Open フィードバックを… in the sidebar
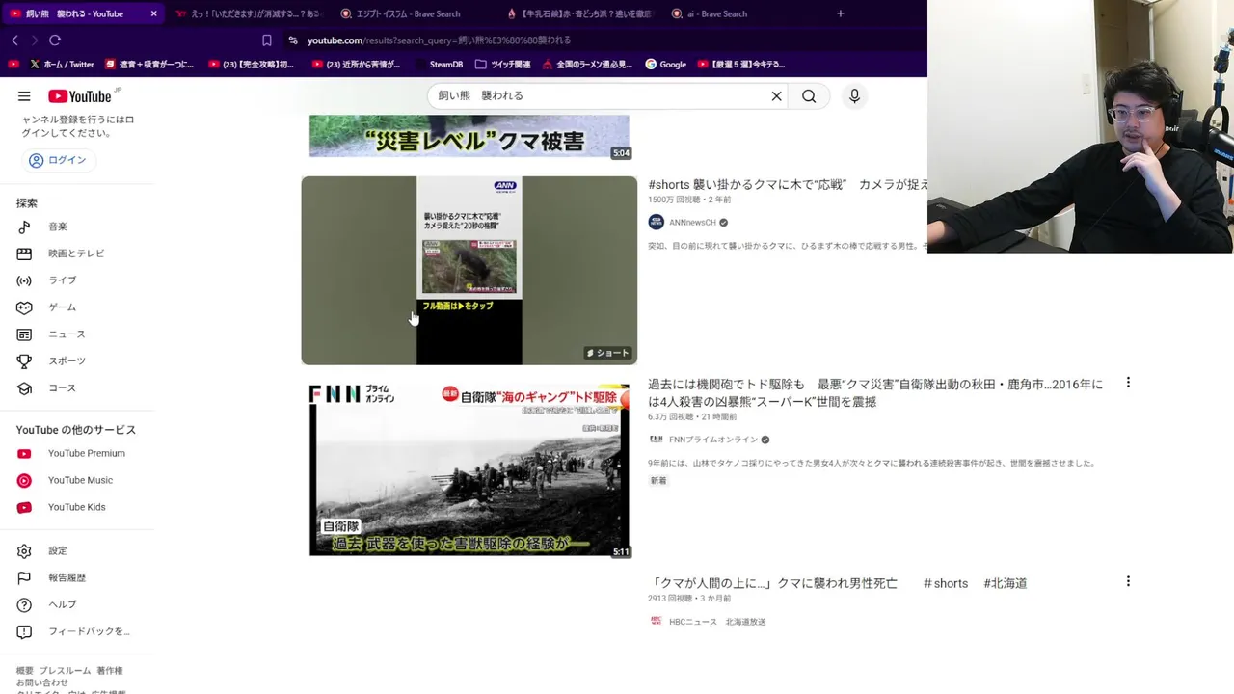The height and width of the screenshot is (694, 1234). click(x=89, y=632)
